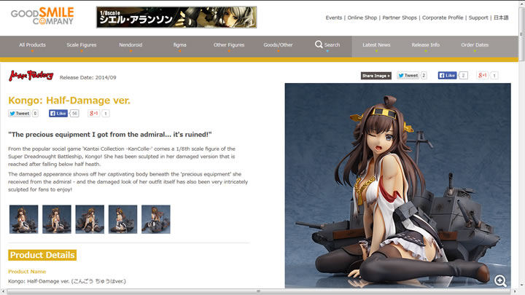Click the scroll-right arrow of horizontal scrollbar
Screen dimensions: 525x295
(515, 291)
